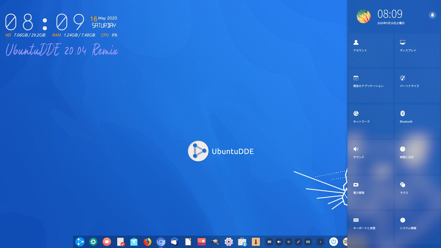441x248 pixels.
Task: Open the ネットワーク (Network) settings tile
Action: tap(371, 121)
